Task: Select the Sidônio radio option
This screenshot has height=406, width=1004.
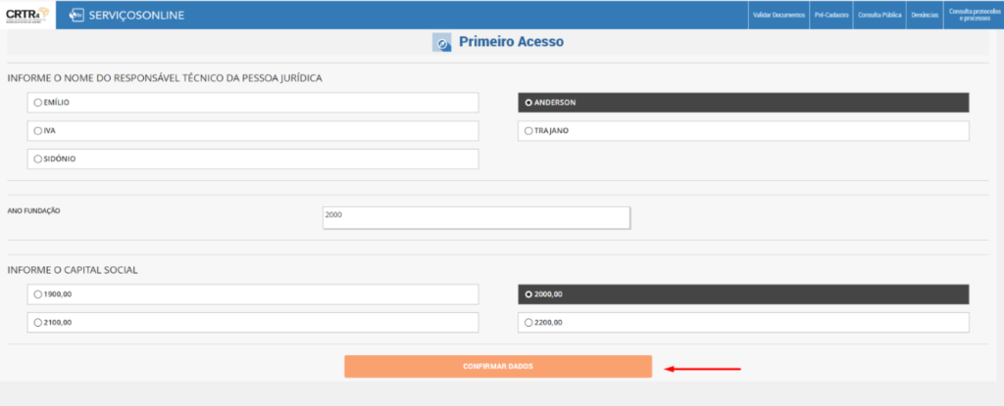Action: pyautogui.click(x=38, y=158)
